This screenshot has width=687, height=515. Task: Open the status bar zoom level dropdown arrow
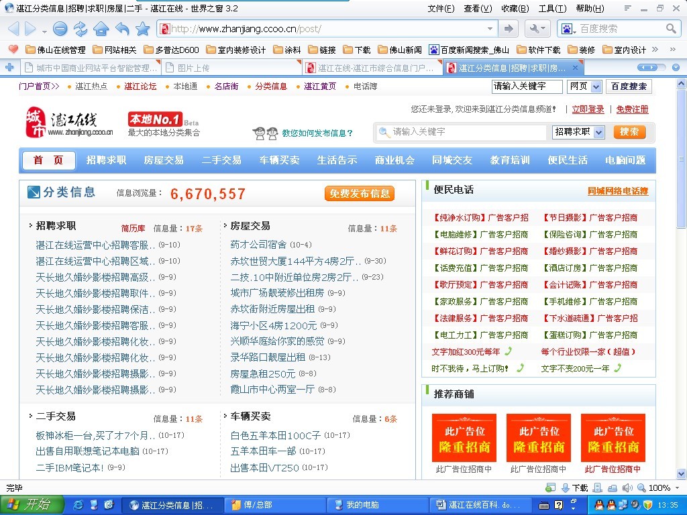pyautogui.click(x=678, y=488)
